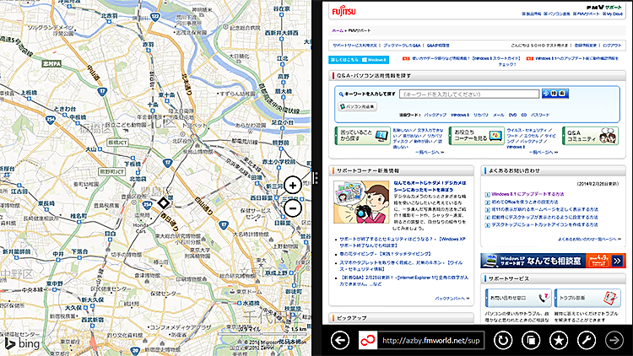Click the blue 検索 search button
This screenshot has height=356, width=633.
[555, 94]
